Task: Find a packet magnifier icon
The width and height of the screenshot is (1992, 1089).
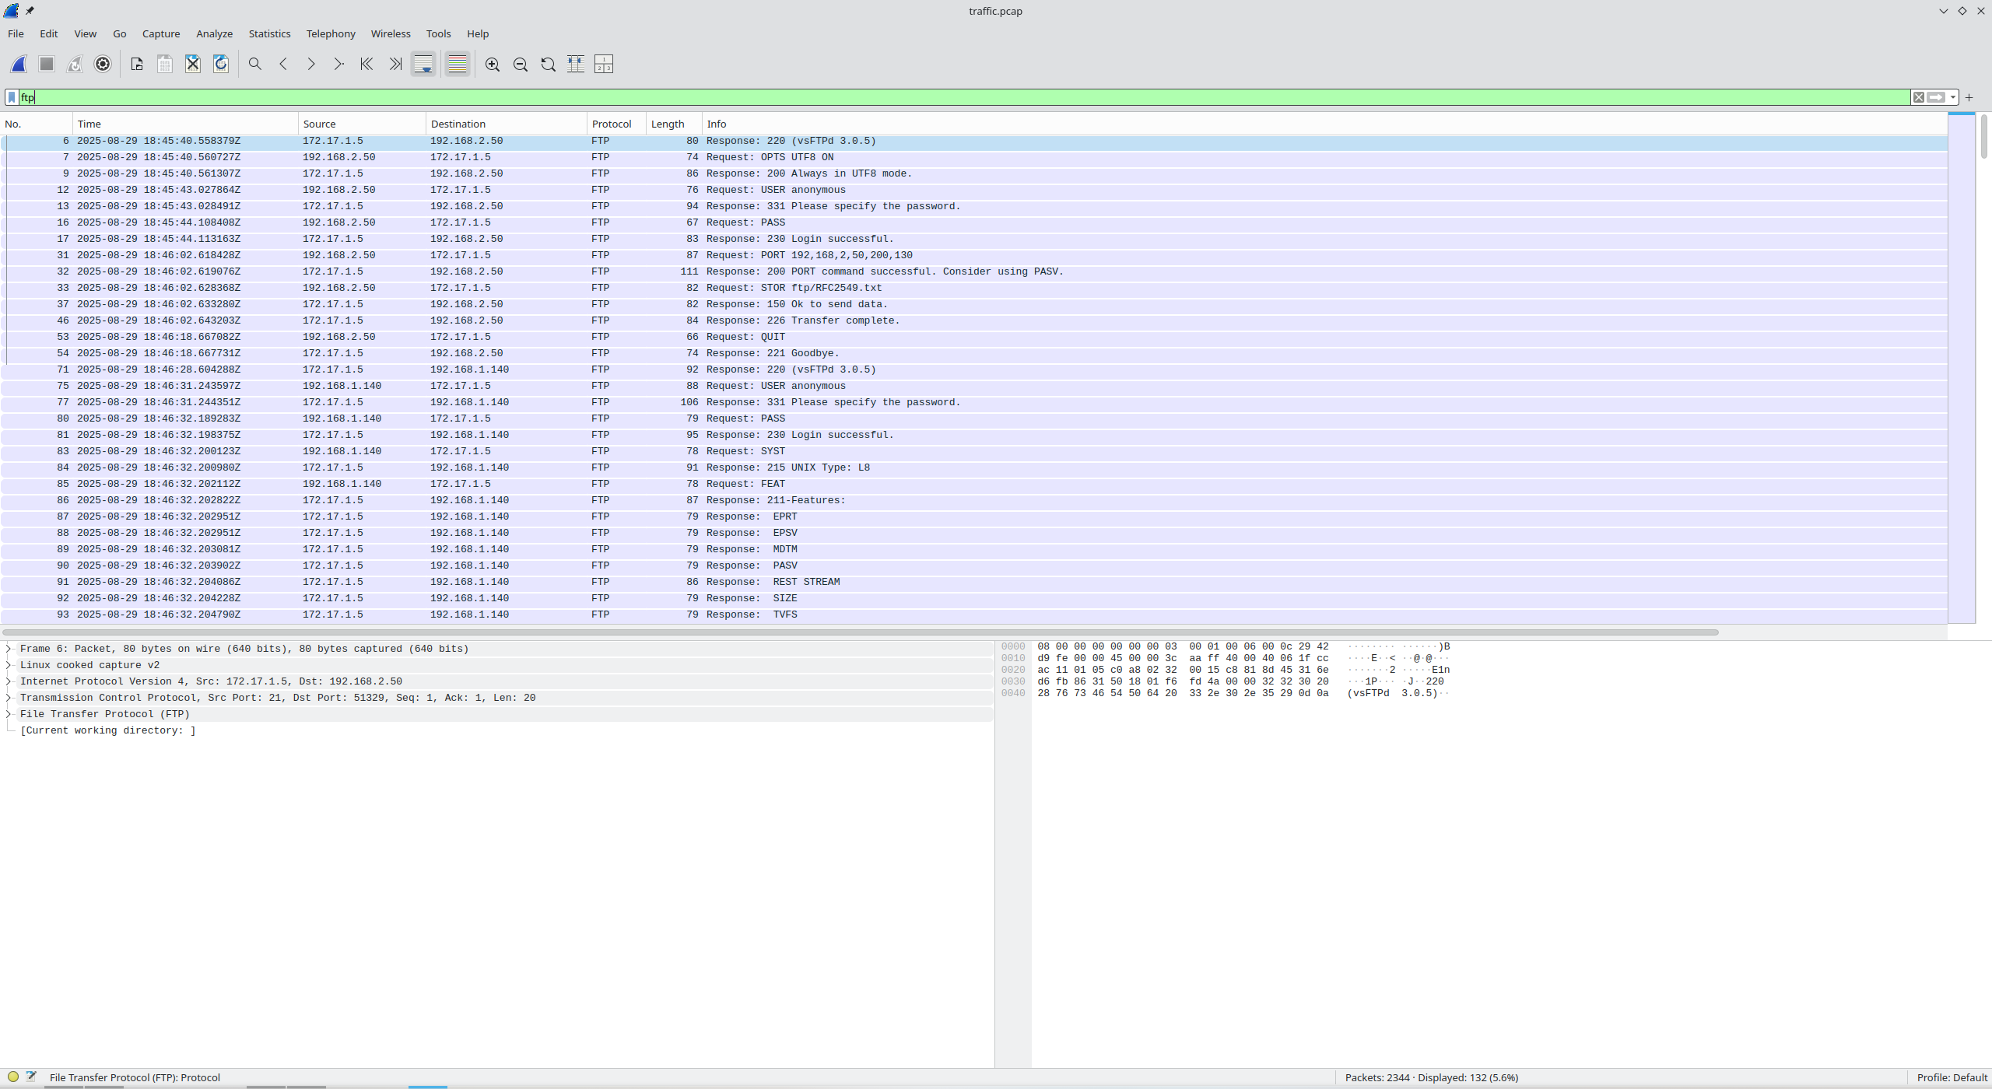Action: 254,65
